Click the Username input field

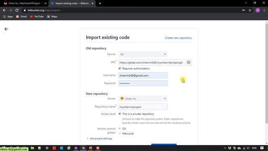pyautogui.click(x=143, y=75)
